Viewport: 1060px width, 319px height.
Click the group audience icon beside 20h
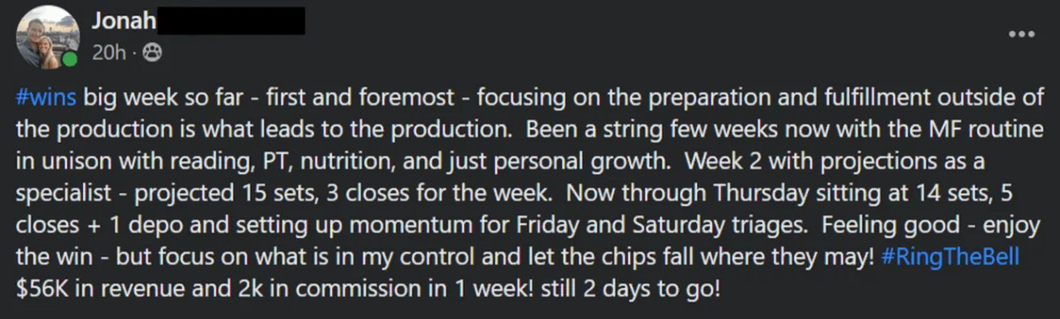pyautogui.click(x=152, y=53)
